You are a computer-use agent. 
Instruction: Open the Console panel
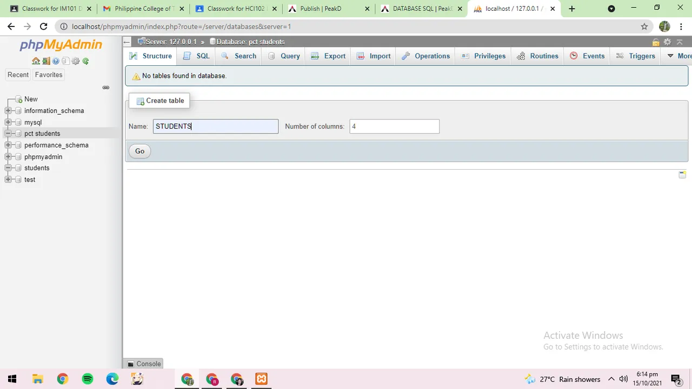pyautogui.click(x=143, y=364)
